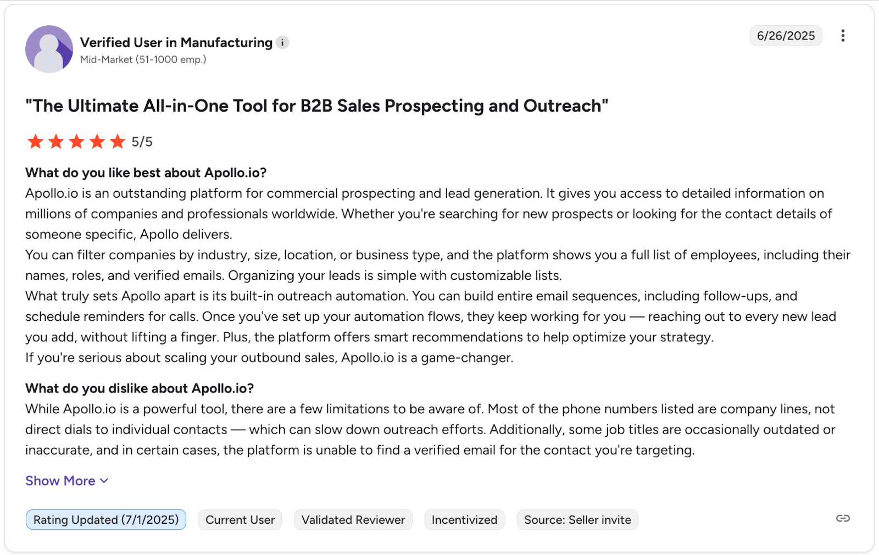Click the fourth rating star

coord(97,142)
